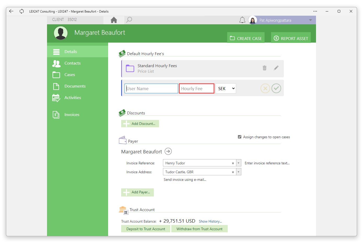
Task: Expand the Invoice Address dropdown
Action: coord(238,172)
